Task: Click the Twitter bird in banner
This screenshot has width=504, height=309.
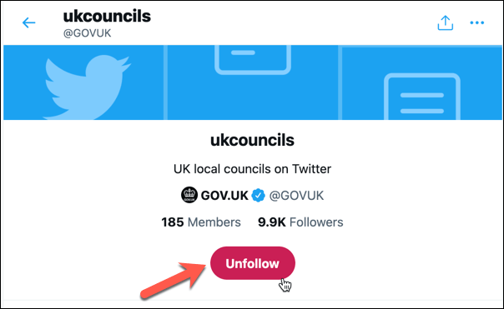Action: 87,87
